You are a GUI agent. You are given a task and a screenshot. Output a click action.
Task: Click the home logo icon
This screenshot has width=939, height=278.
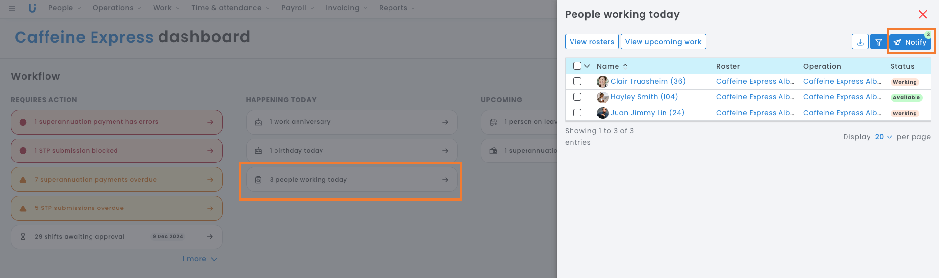point(32,8)
